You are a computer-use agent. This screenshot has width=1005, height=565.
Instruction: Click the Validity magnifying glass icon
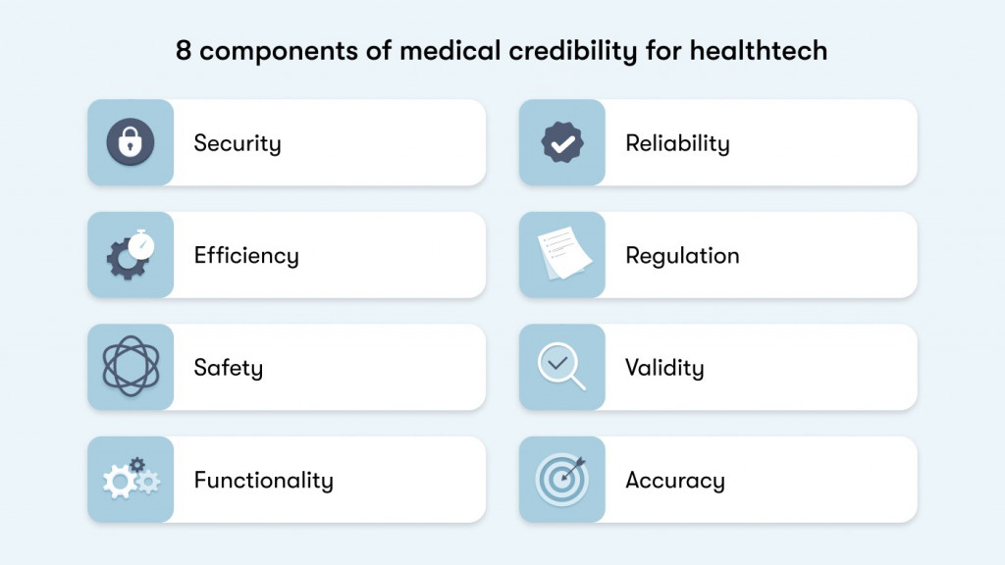[561, 367]
